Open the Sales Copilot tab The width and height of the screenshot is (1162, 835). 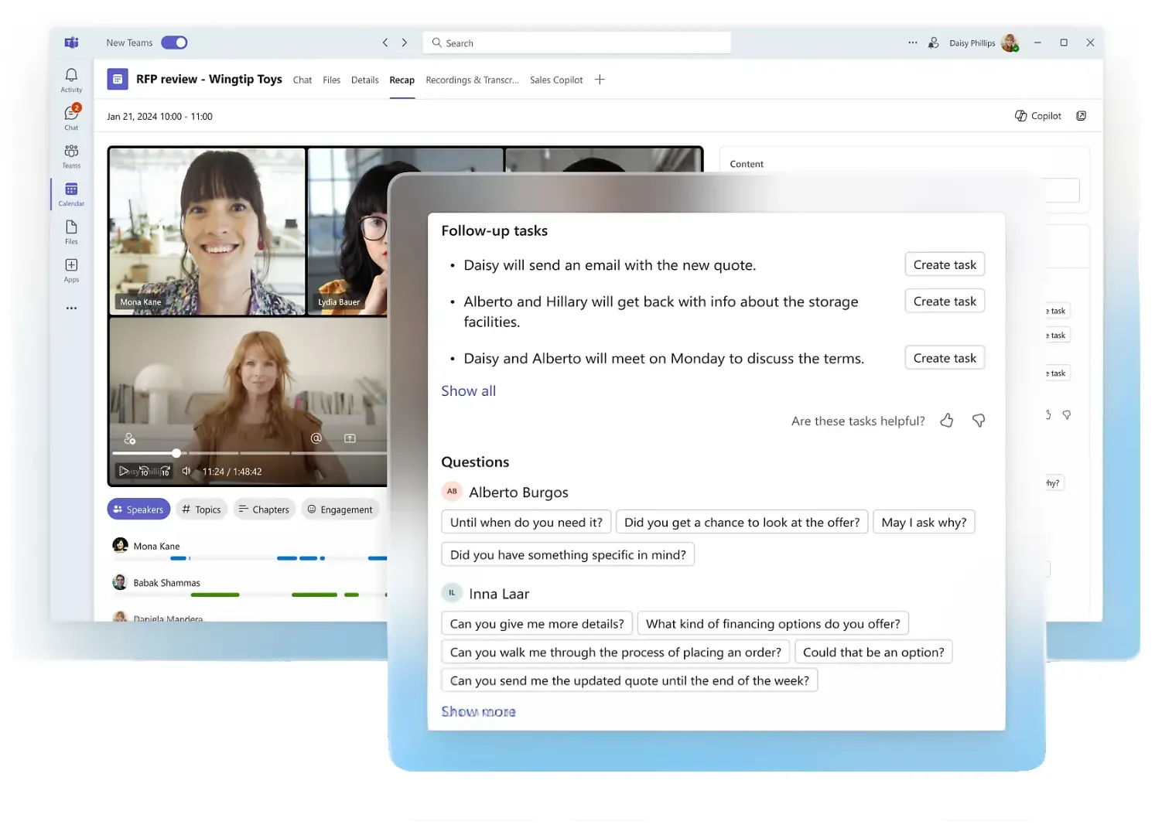coord(556,80)
